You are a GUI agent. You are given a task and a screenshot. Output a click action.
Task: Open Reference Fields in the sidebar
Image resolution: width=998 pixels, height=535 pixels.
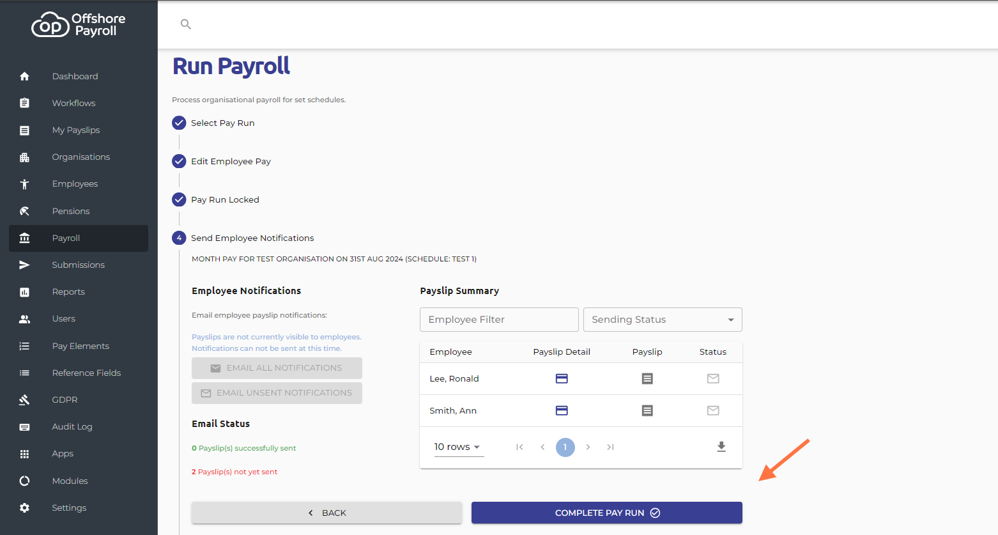point(79,373)
